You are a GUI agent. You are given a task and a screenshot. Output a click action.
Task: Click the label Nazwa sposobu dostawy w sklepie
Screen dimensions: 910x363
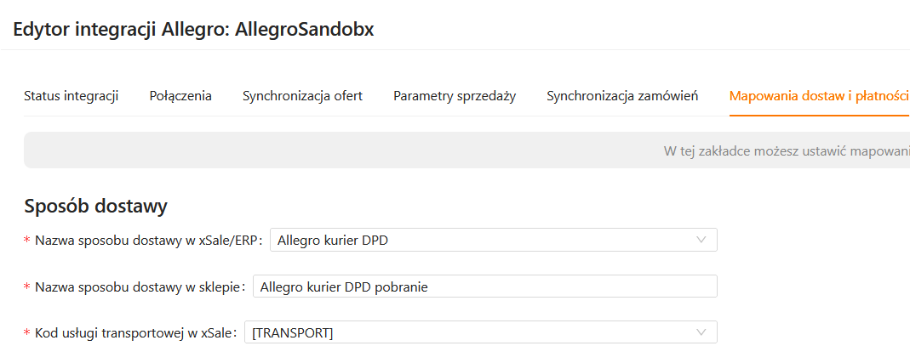[140, 286]
